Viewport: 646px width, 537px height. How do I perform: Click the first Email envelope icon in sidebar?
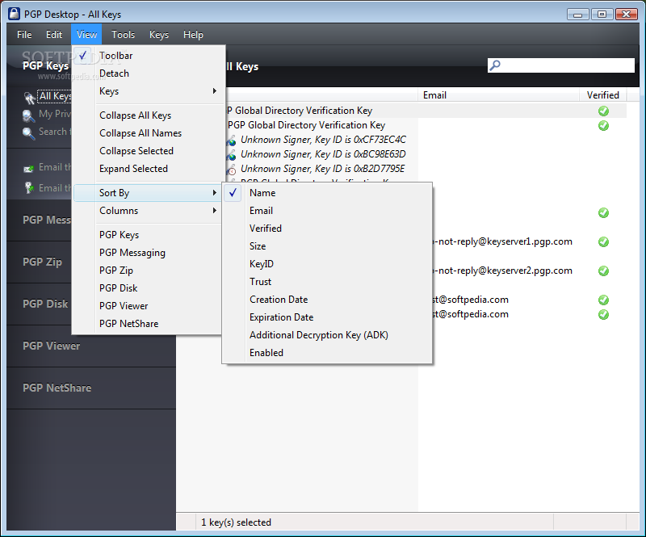tap(28, 169)
